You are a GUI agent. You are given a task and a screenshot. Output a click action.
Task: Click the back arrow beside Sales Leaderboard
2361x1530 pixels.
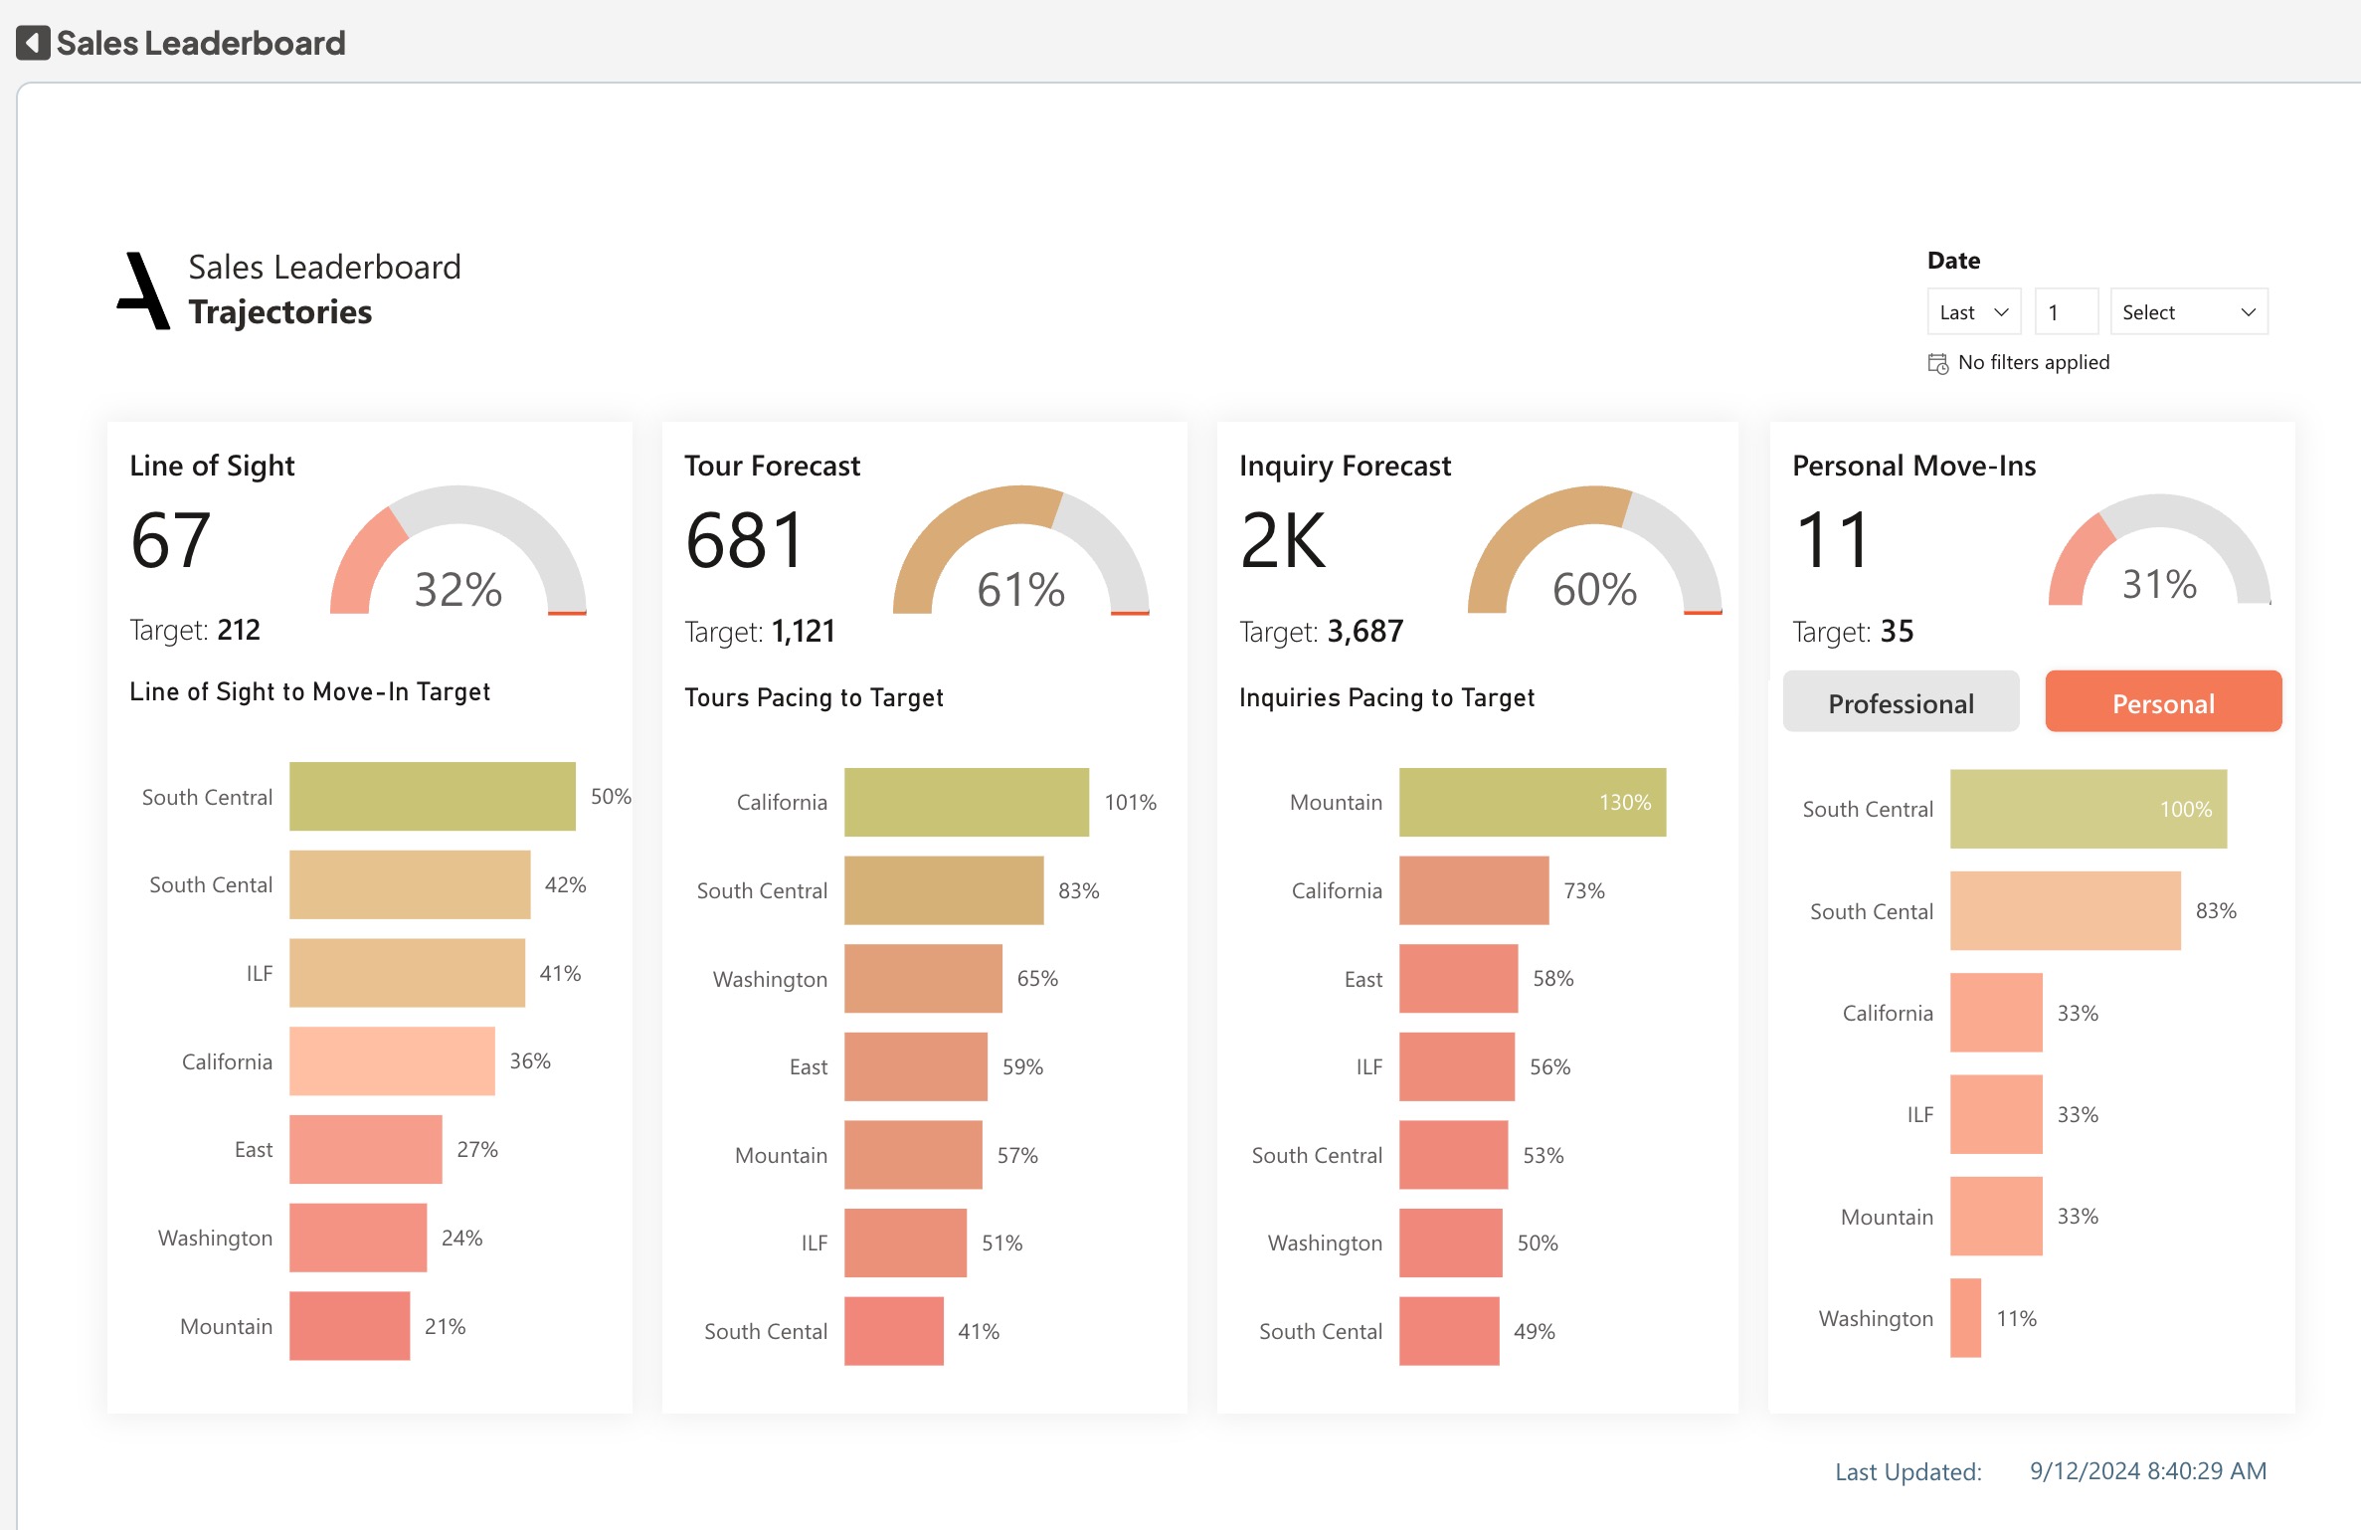(33, 43)
